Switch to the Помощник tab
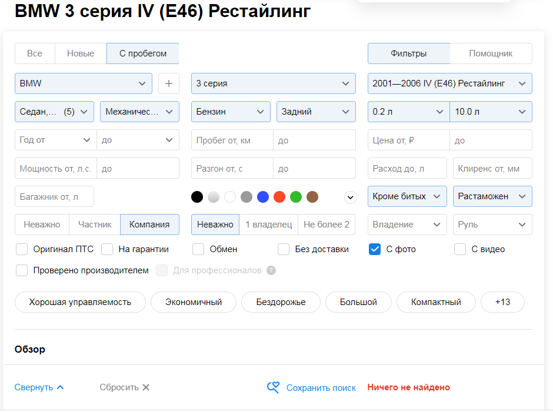Viewport: 553px width, 412px height. (x=491, y=53)
